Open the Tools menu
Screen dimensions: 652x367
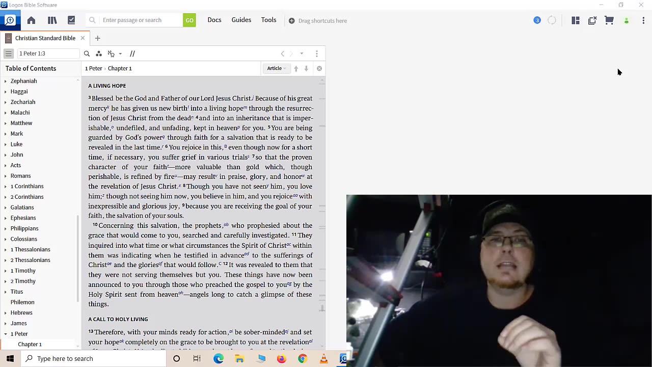[x=269, y=20]
